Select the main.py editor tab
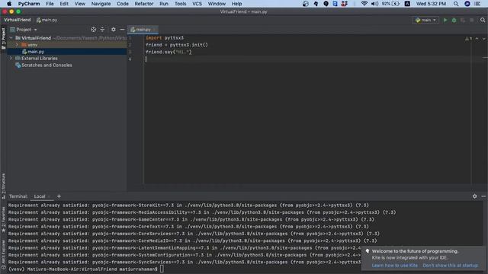The height and width of the screenshot is (274, 488). (x=143, y=30)
